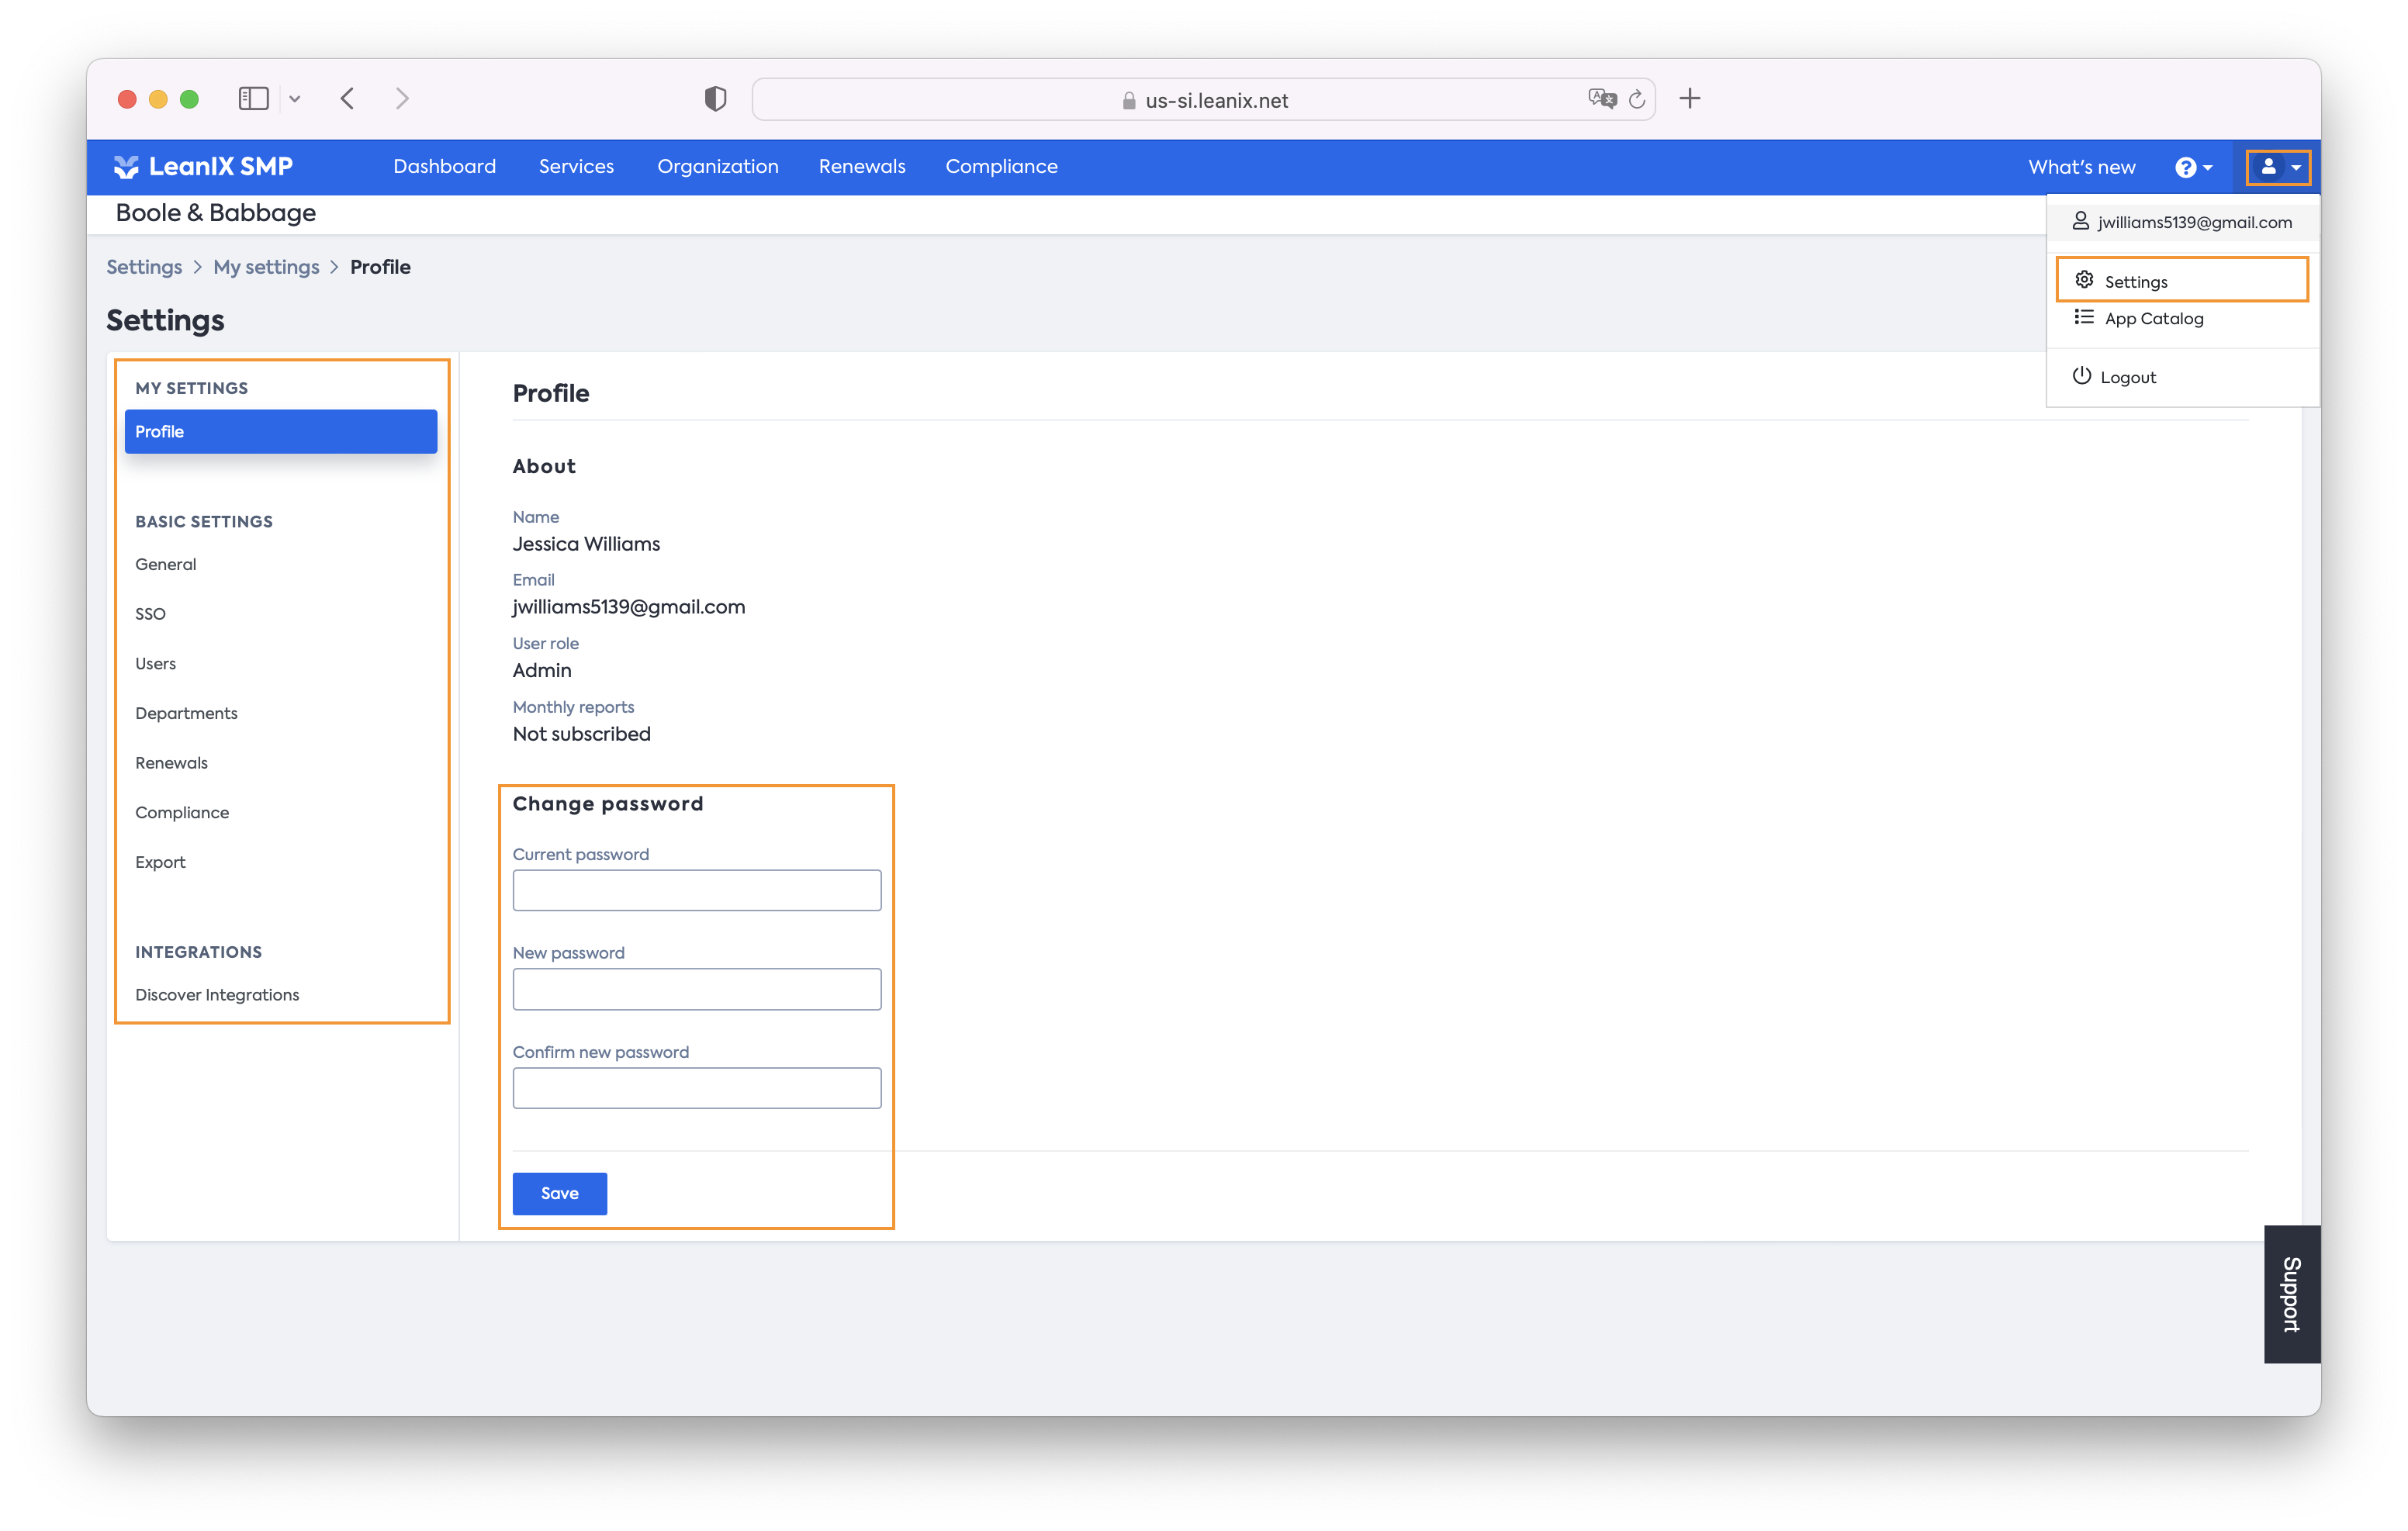Choose Settings from the user dropdown
2408x1531 pixels.
coord(2182,281)
